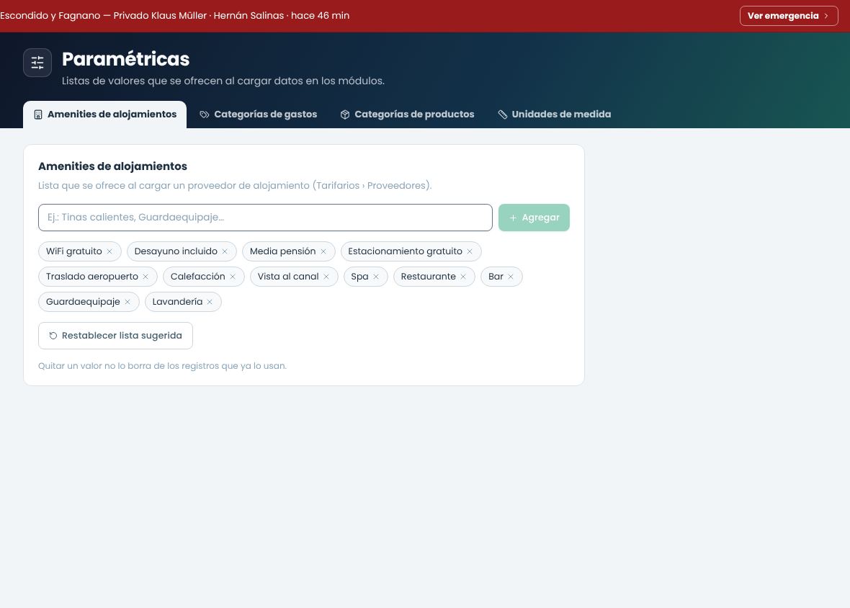Viewport: 850px width, 608px height.
Task: Delete the Calefacción amenity
Action: point(233,277)
